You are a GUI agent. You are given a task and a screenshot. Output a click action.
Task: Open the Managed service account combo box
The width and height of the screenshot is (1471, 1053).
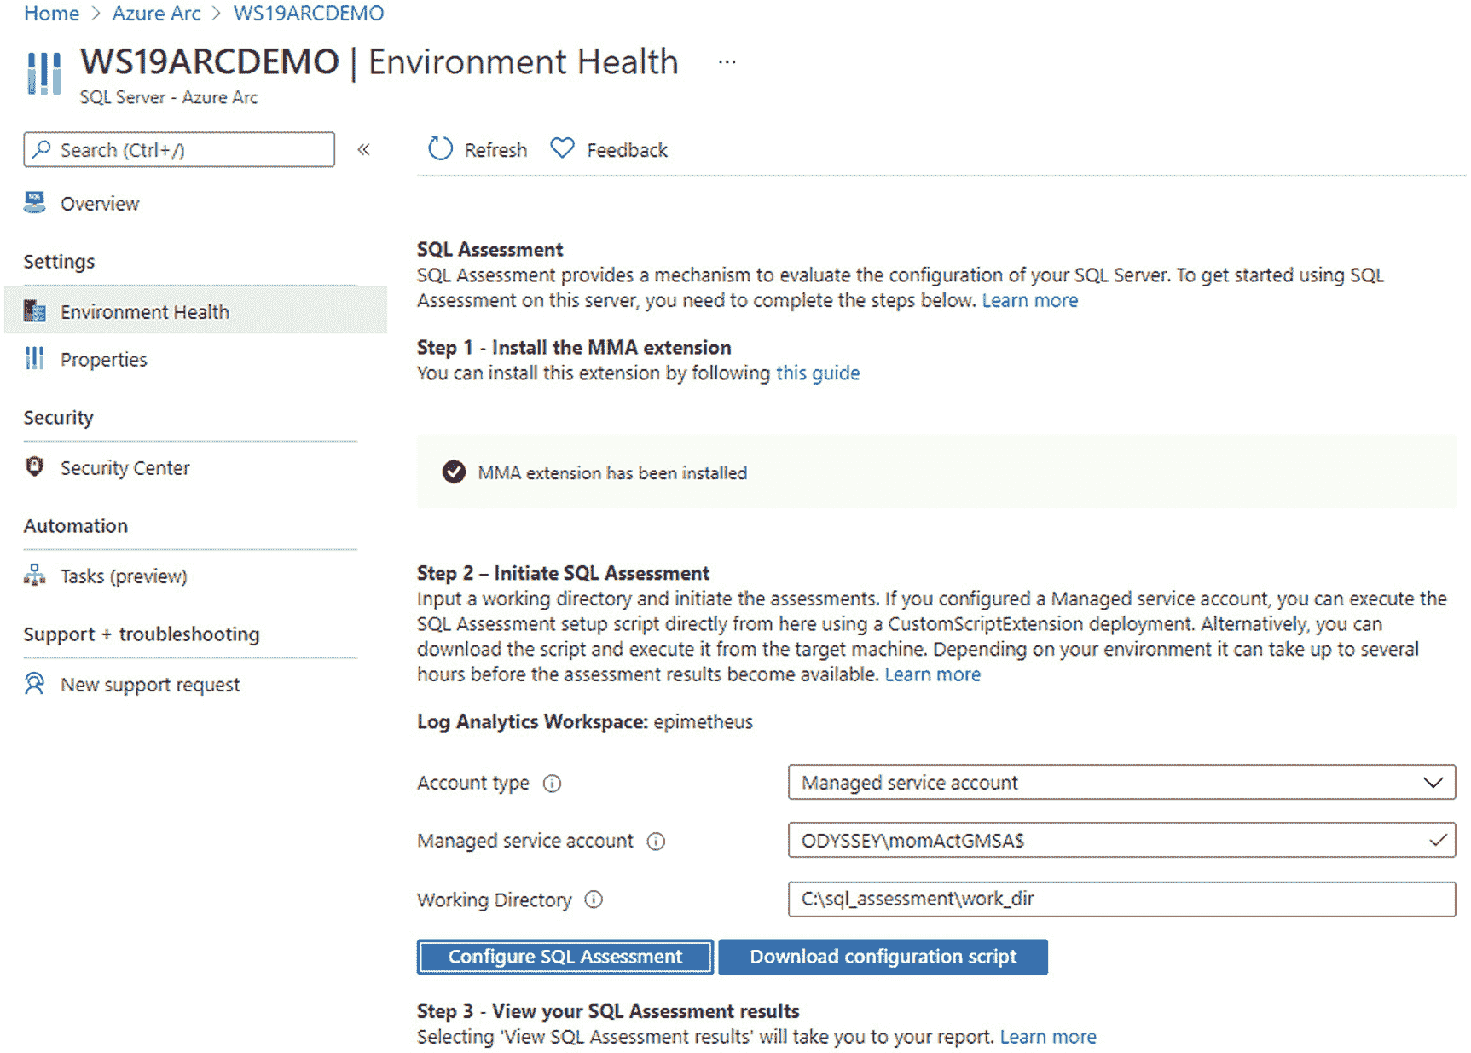1121,841
